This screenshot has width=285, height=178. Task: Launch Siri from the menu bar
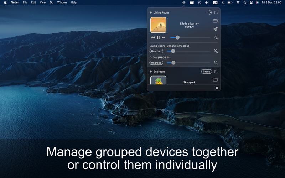coord(257,2)
